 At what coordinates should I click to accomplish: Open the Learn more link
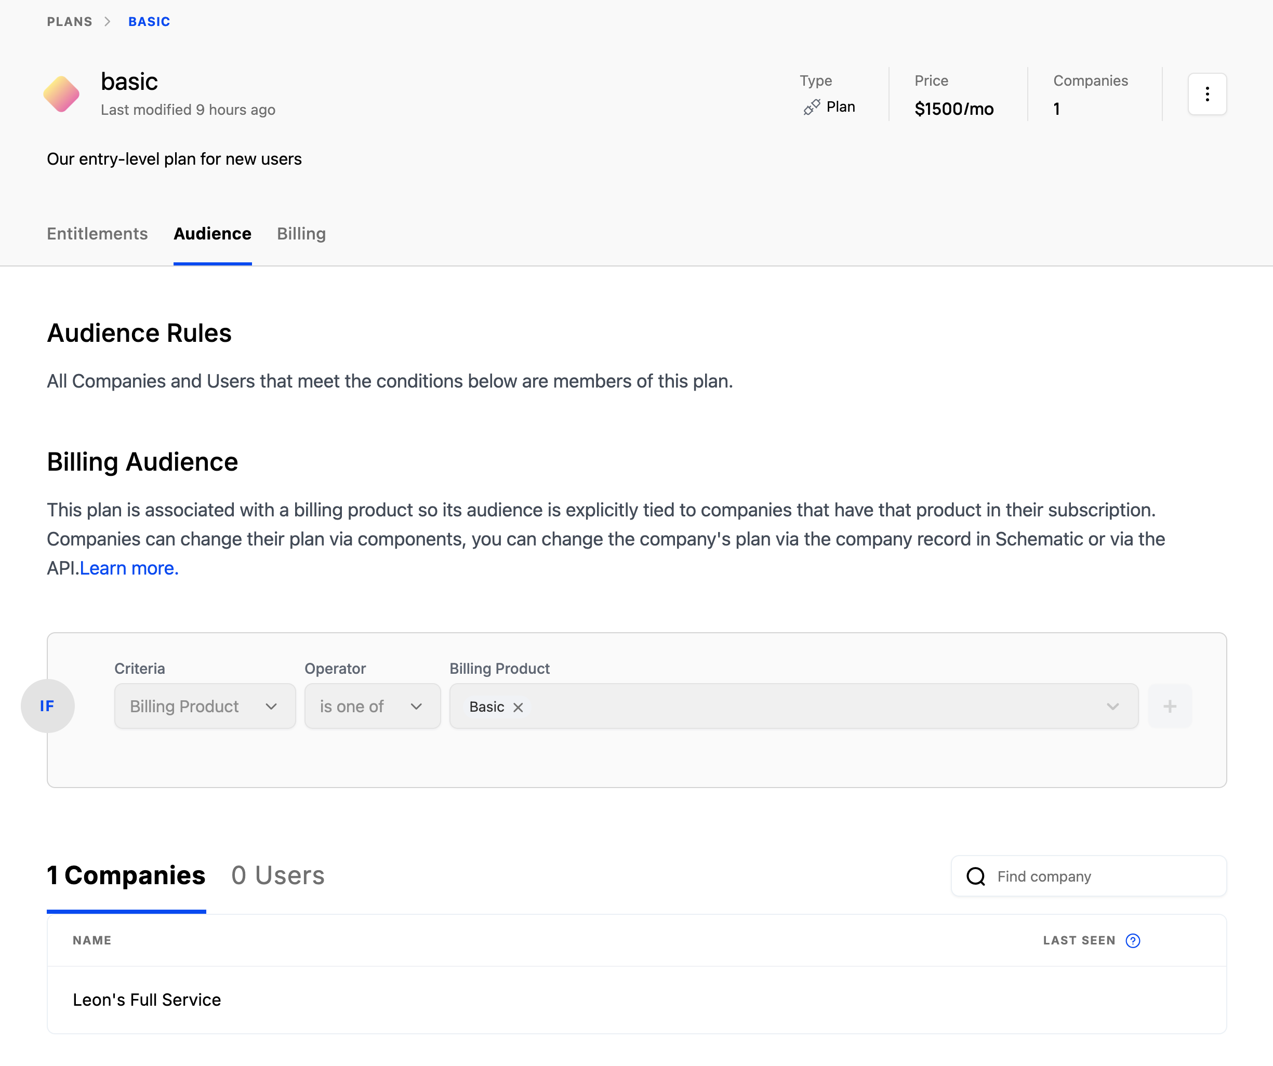point(129,568)
